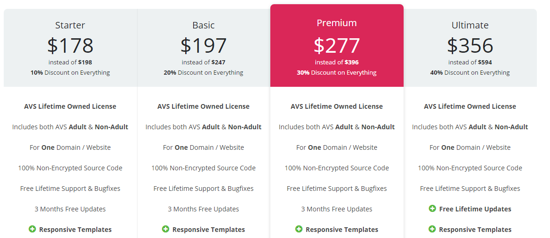
Task: Click Premium's 100% Non-Encrypted Source Code line
Action: point(337,168)
